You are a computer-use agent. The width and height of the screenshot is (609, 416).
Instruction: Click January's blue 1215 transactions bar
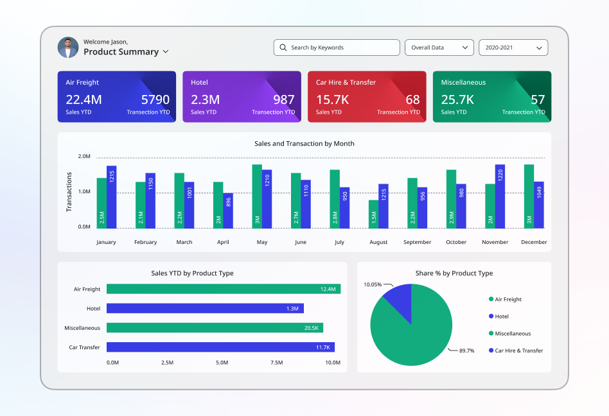(112, 197)
